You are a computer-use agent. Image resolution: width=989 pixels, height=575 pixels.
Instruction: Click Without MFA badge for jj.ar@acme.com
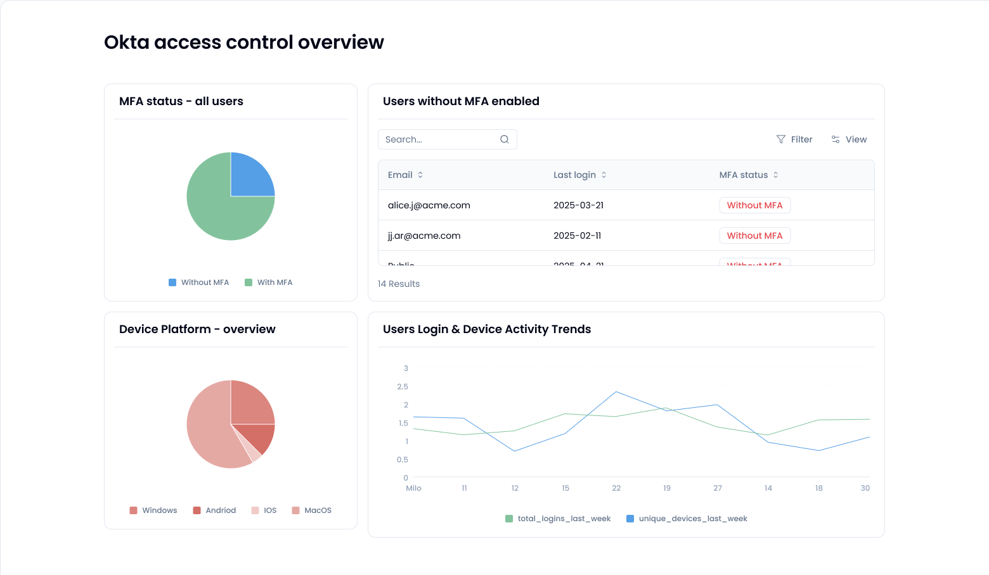tap(754, 236)
